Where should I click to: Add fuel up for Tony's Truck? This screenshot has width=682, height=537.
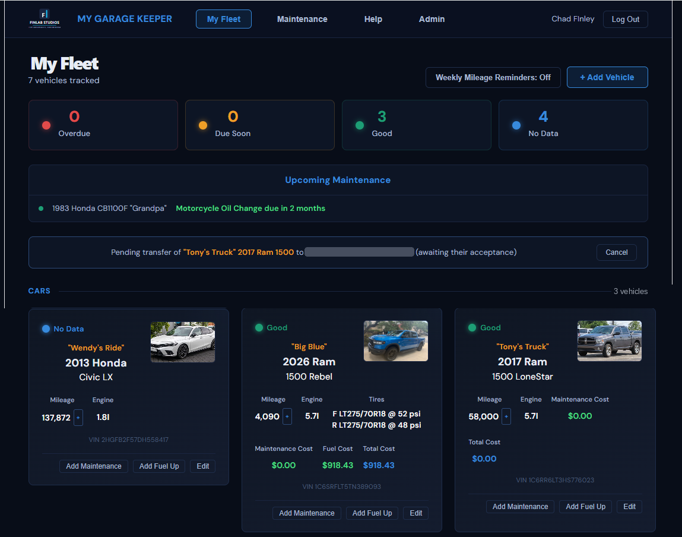(x=585, y=507)
